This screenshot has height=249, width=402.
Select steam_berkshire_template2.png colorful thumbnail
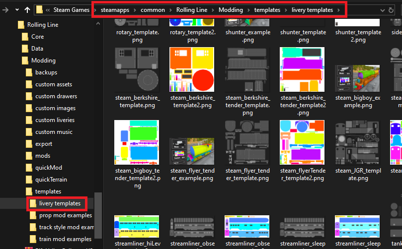[x=192, y=69]
